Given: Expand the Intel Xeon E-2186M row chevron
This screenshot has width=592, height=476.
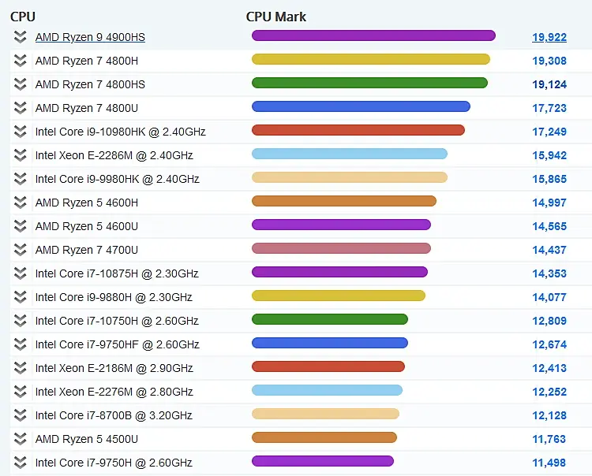Looking at the screenshot, I should click(x=20, y=368).
